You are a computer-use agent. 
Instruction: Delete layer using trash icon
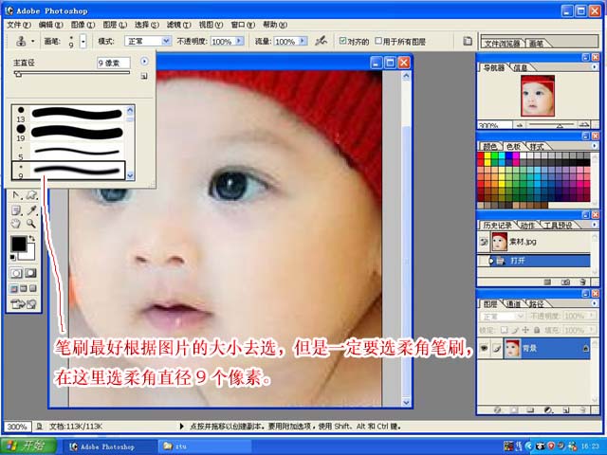pos(582,409)
